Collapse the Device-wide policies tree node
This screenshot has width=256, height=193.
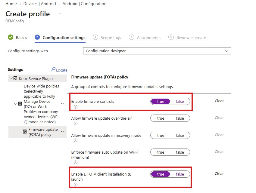coord(16,104)
